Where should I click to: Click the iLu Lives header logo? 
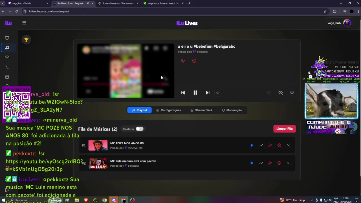coord(187,23)
